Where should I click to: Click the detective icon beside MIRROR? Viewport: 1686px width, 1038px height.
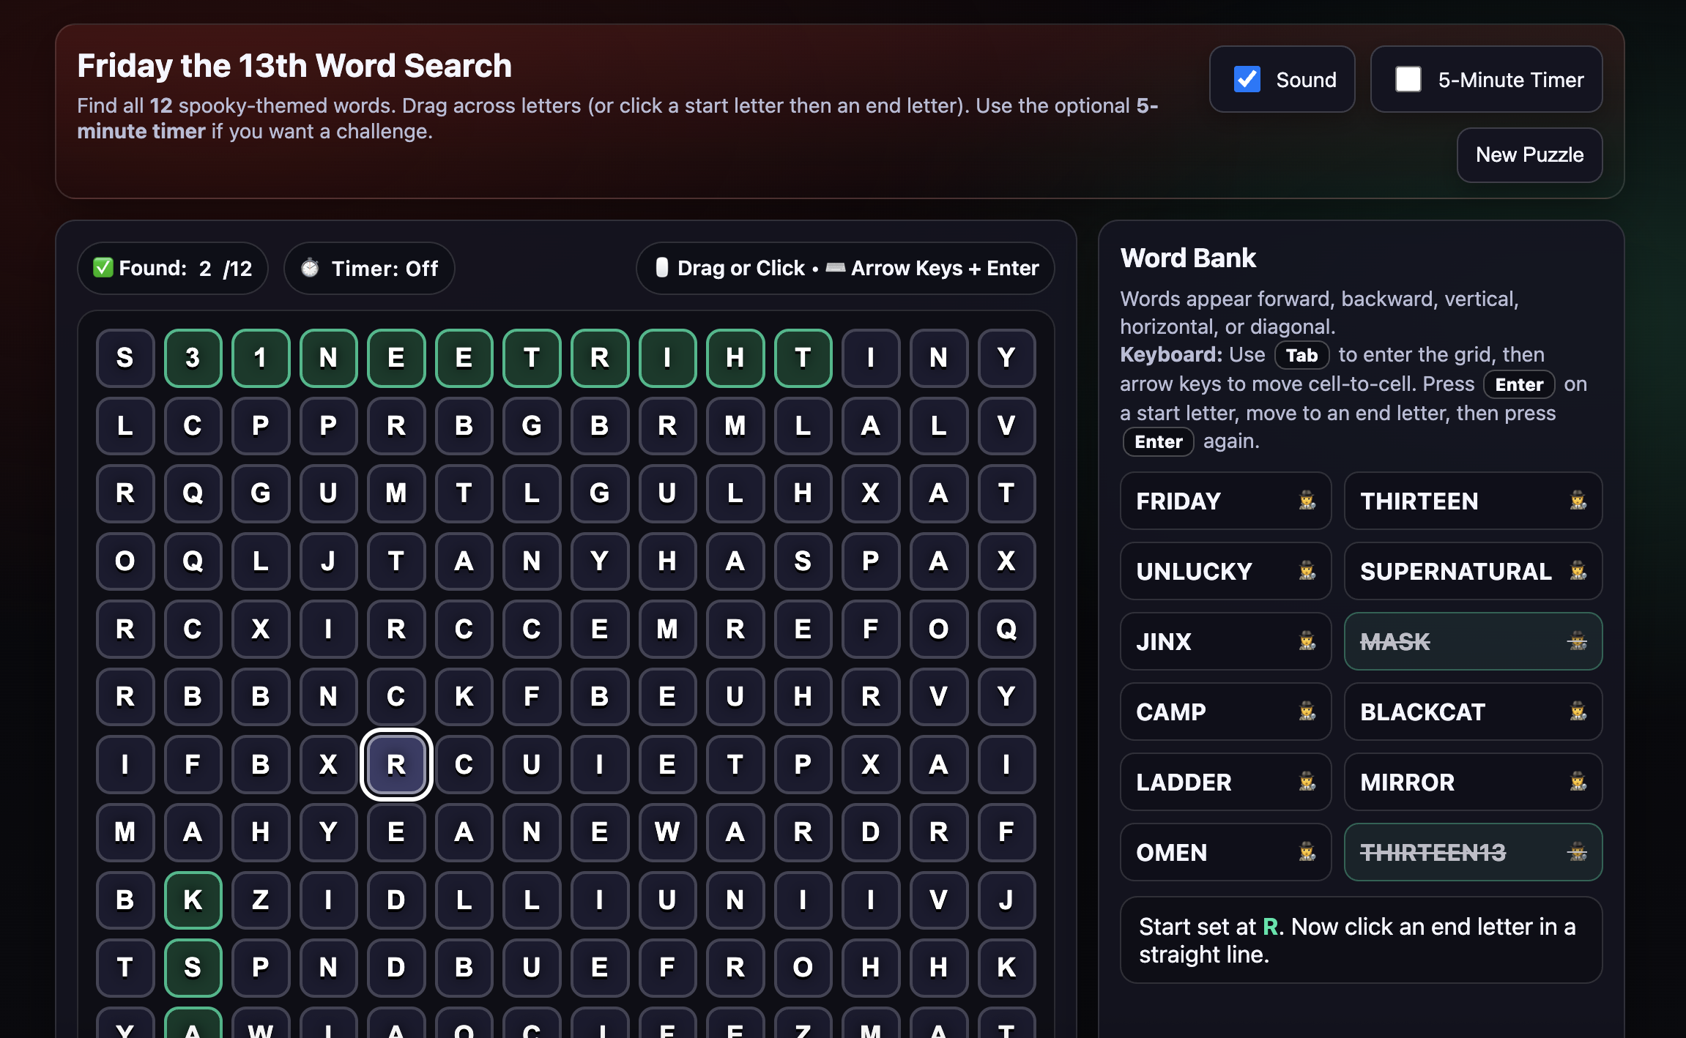pos(1578,782)
